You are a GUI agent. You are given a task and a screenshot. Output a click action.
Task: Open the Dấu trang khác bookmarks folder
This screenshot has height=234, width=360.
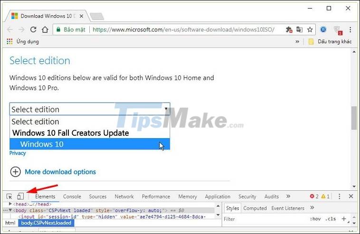click(x=330, y=41)
